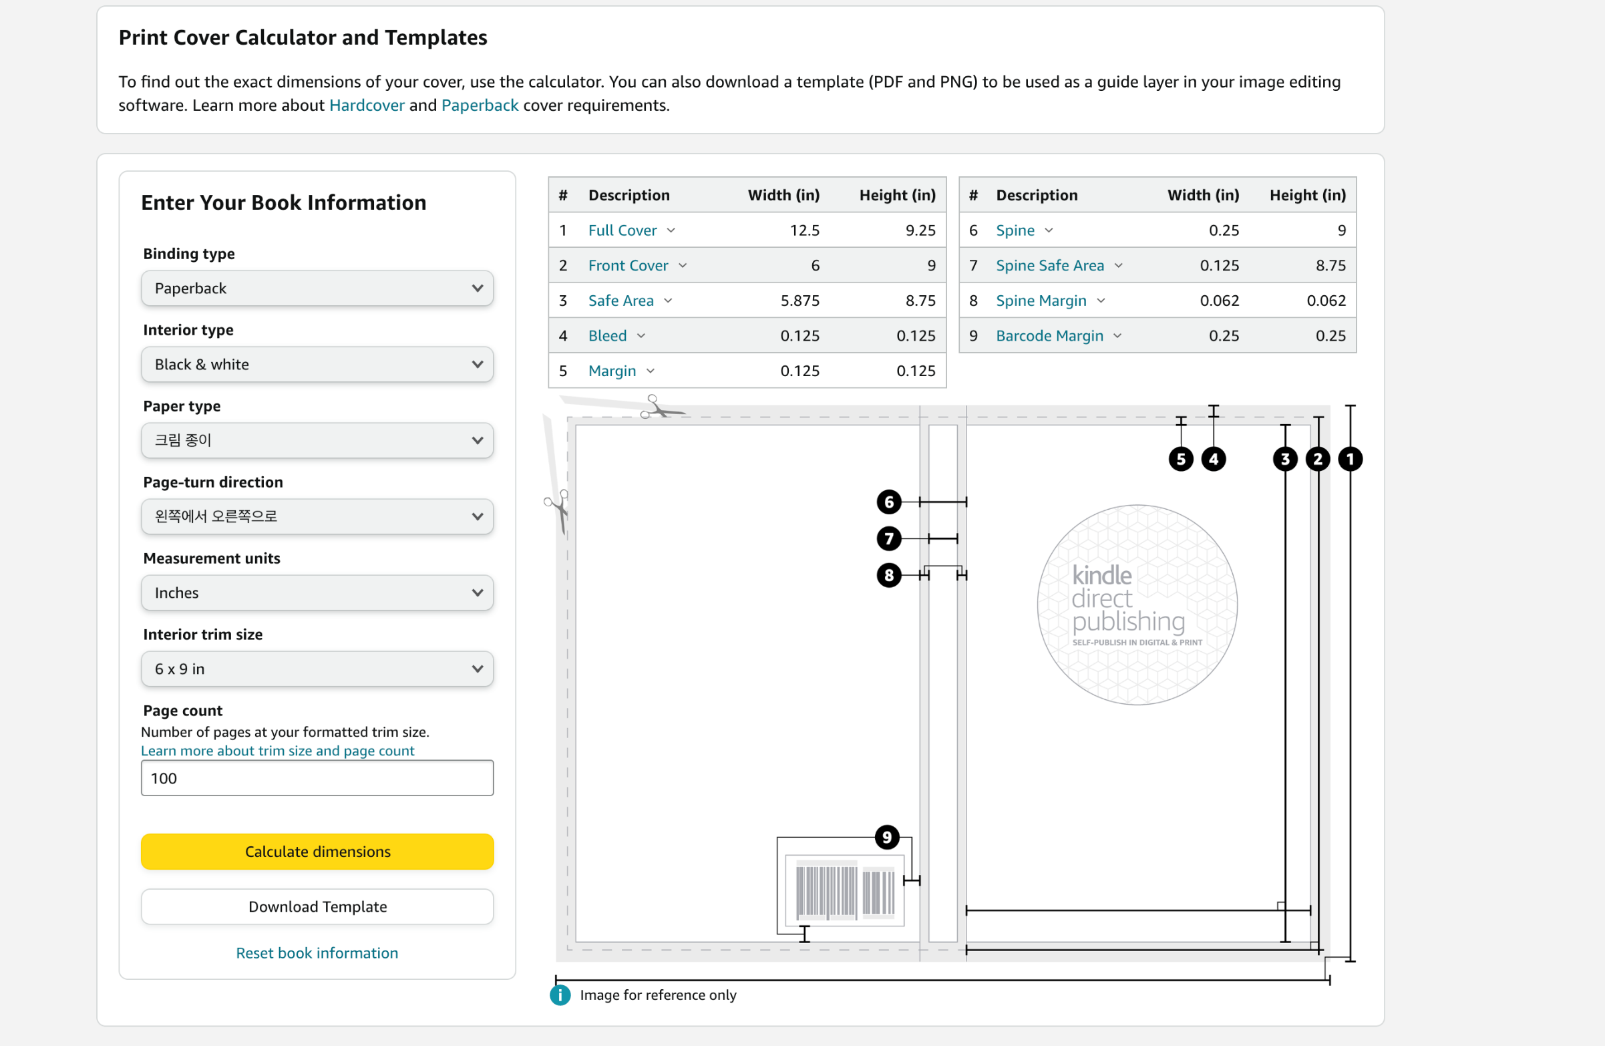Open the Interior type dropdown
Viewport: 1605px width, 1046px height.
317,365
